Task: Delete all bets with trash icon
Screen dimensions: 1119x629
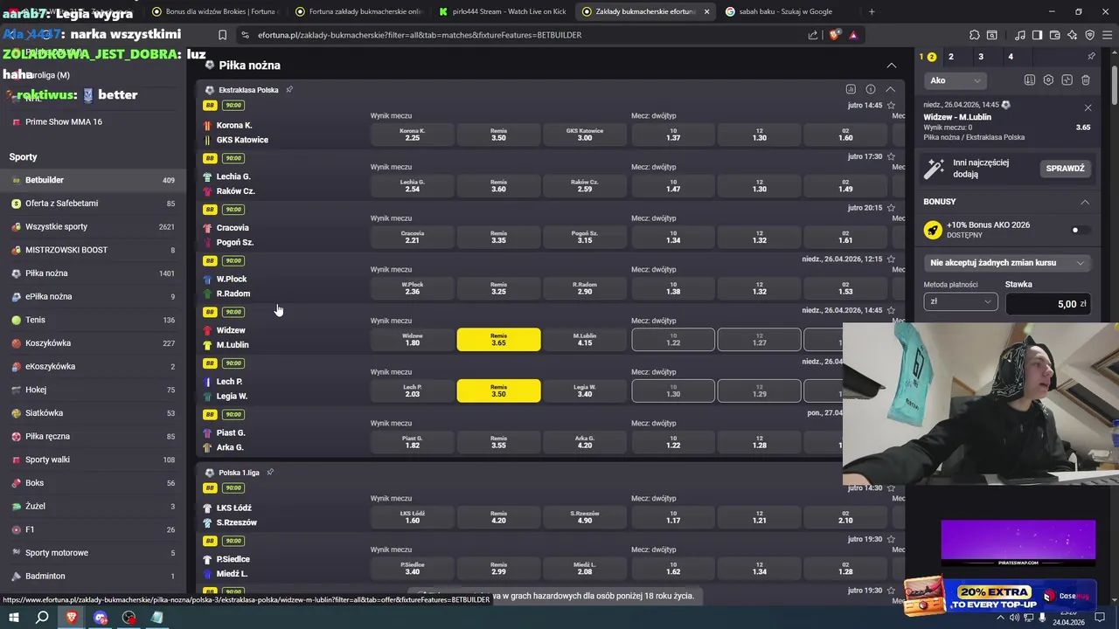Action: 1086,80
